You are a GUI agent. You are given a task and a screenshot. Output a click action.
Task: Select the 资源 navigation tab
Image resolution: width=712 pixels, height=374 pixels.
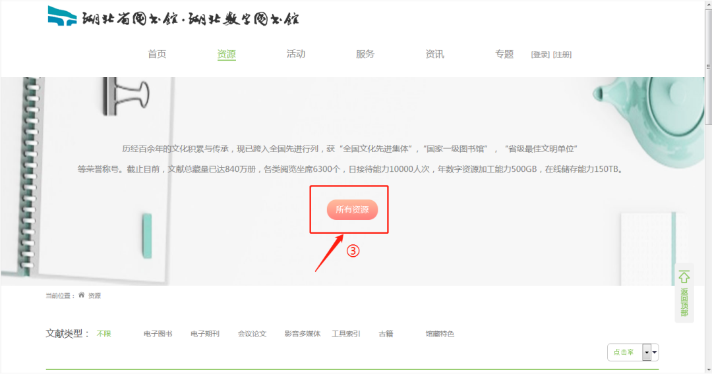click(227, 54)
